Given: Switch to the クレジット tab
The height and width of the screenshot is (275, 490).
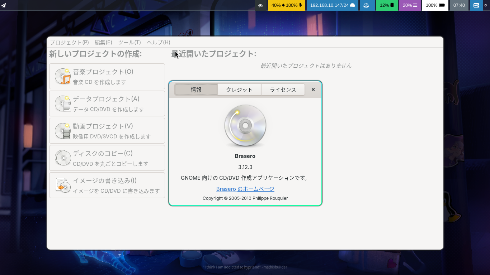Looking at the screenshot, I should [239, 90].
